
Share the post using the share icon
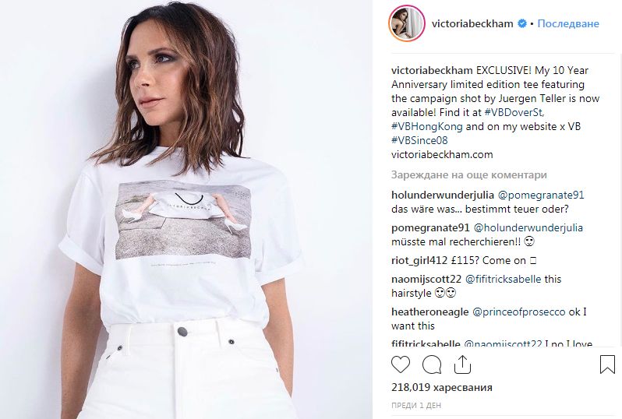pyautogui.click(x=462, y=364)
